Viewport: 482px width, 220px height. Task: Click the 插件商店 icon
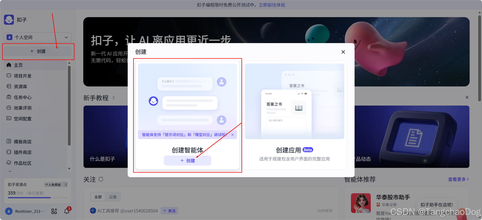click(x=9, y=152)
